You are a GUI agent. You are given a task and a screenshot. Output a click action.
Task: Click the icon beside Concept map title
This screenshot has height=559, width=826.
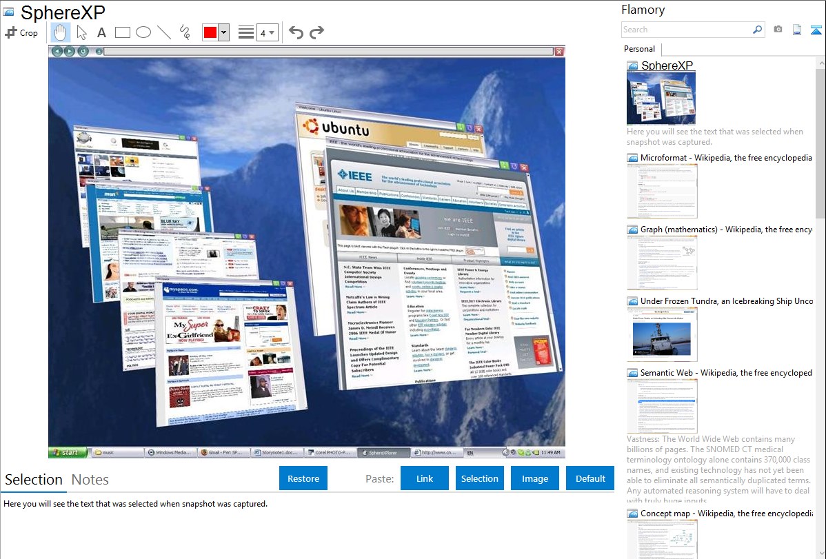[632, 514]
